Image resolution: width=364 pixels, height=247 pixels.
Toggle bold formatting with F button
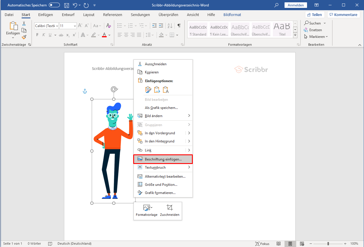pyautogui.click(x=37, y=35)
